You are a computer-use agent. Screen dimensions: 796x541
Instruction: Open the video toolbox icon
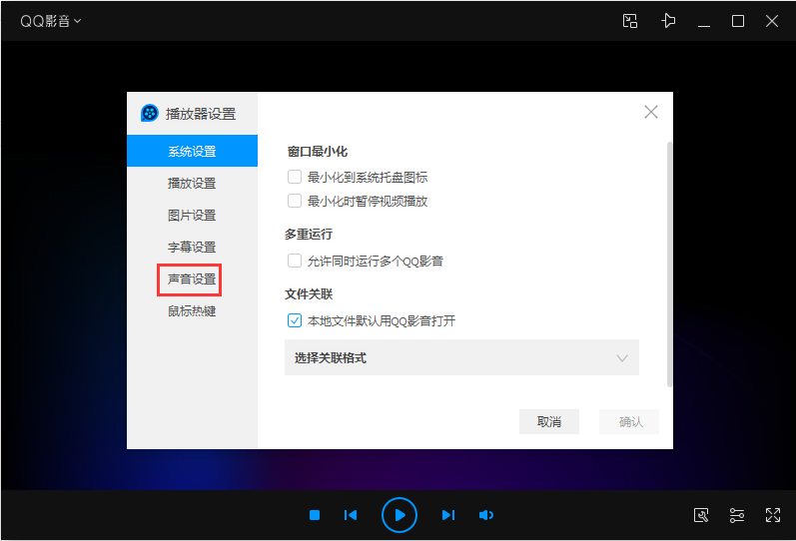coord(701,515)
